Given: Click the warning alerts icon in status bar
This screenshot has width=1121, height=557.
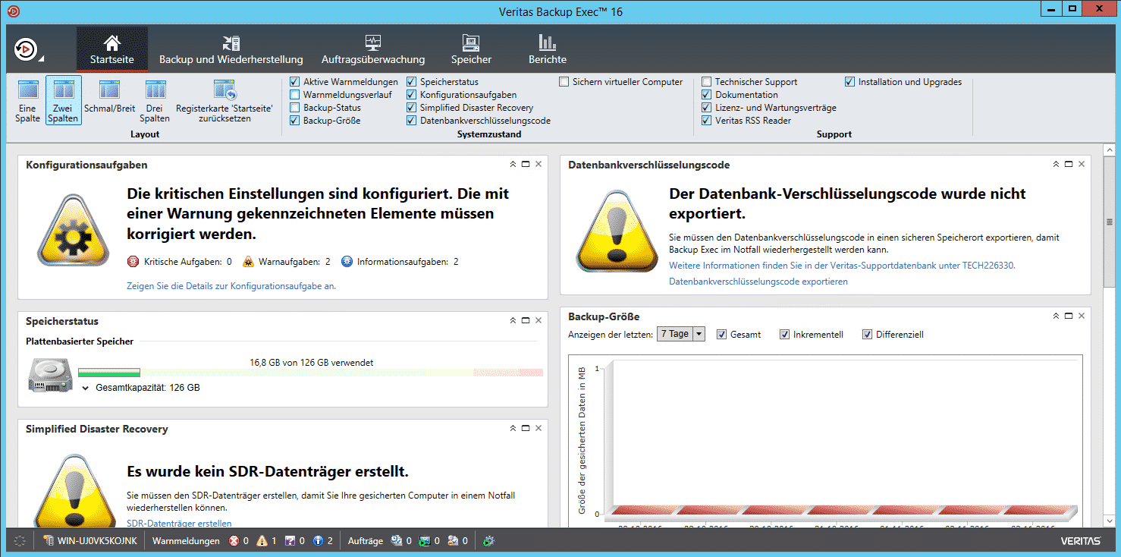Looking at the screenshot, I should click(262, 541).
